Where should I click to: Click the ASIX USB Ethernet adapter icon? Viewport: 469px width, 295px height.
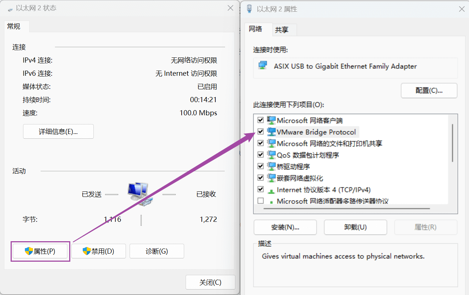[263, 66]
